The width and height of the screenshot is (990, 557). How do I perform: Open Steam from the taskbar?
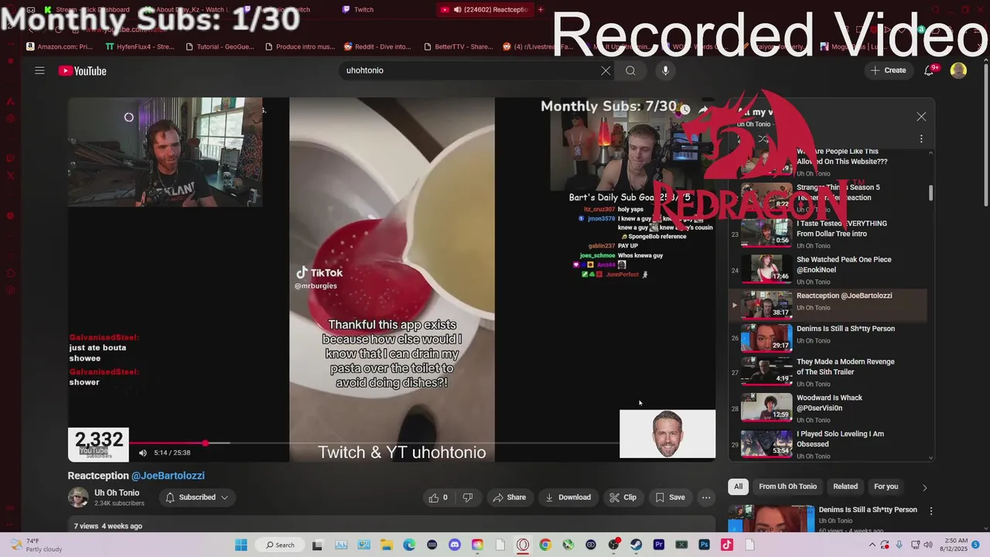(x=636, y=545)
